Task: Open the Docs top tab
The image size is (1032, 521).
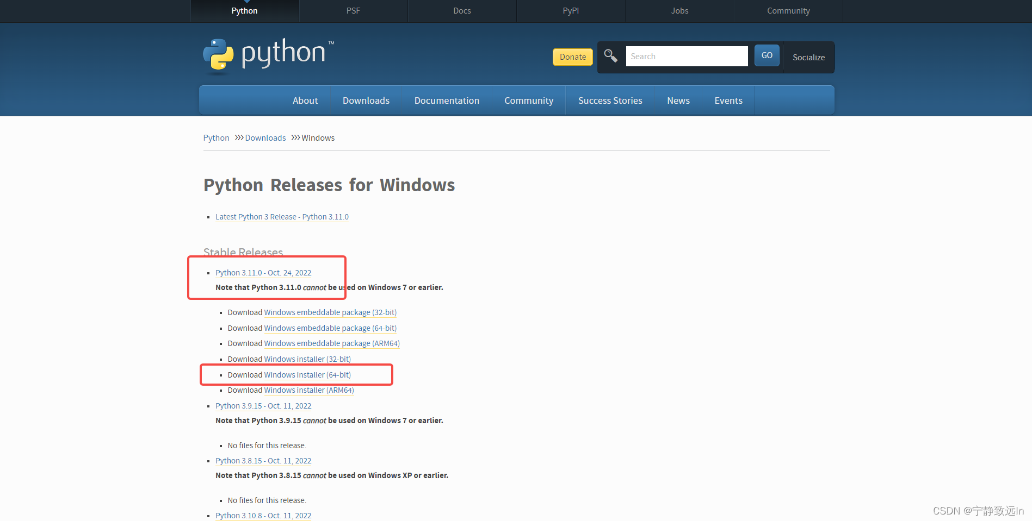Action: point(462,11)
